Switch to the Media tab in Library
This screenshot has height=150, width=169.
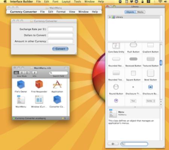(x=140, y=12)
